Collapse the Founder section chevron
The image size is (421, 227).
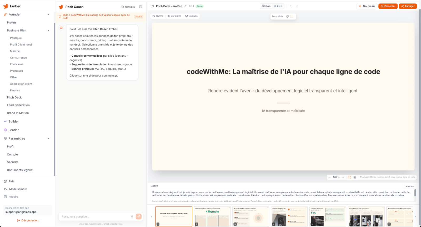point(48,14)
